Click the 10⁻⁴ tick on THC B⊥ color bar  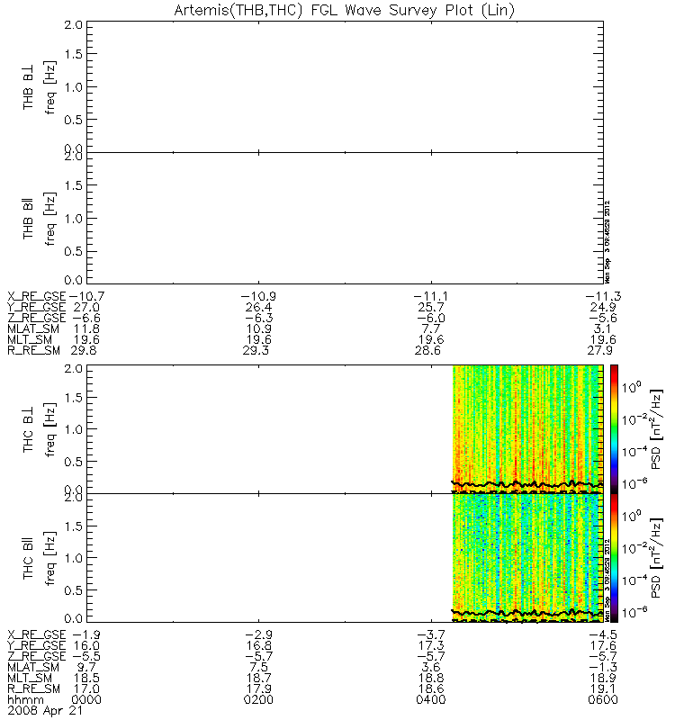tap(634, 451)
